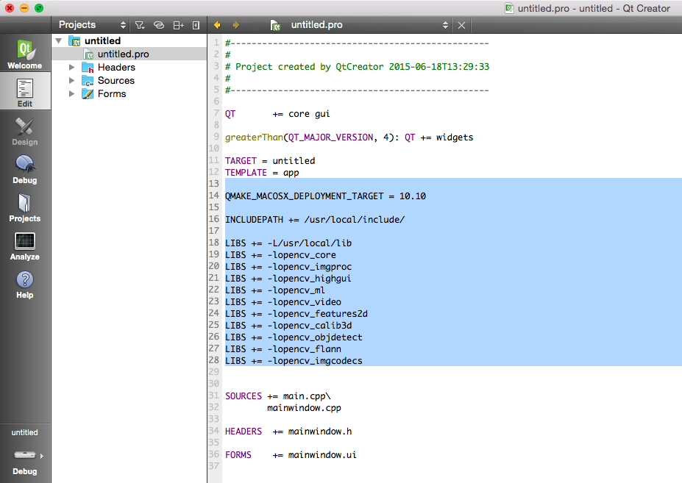Click the untitled project folder icon
682x483 pixels.
click(75, 41)
